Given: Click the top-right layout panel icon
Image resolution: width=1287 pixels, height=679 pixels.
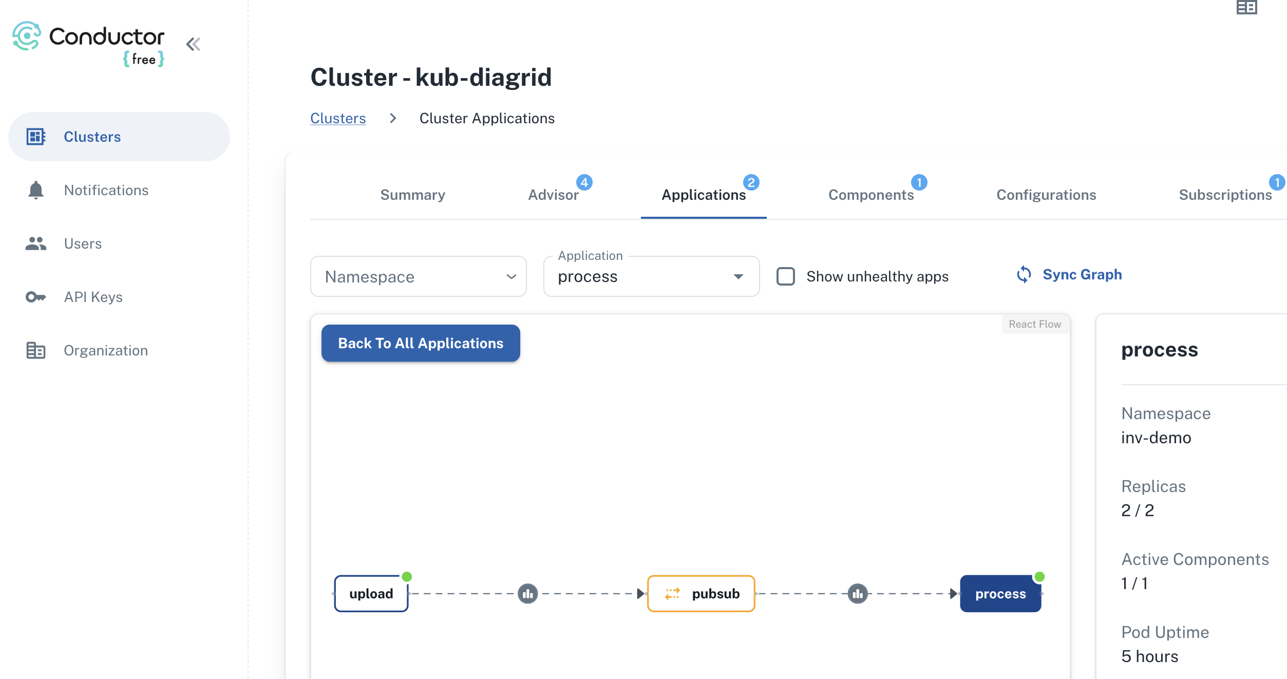Looking at the screenshot, I should pyautogui.click(x=1246, y=8).
